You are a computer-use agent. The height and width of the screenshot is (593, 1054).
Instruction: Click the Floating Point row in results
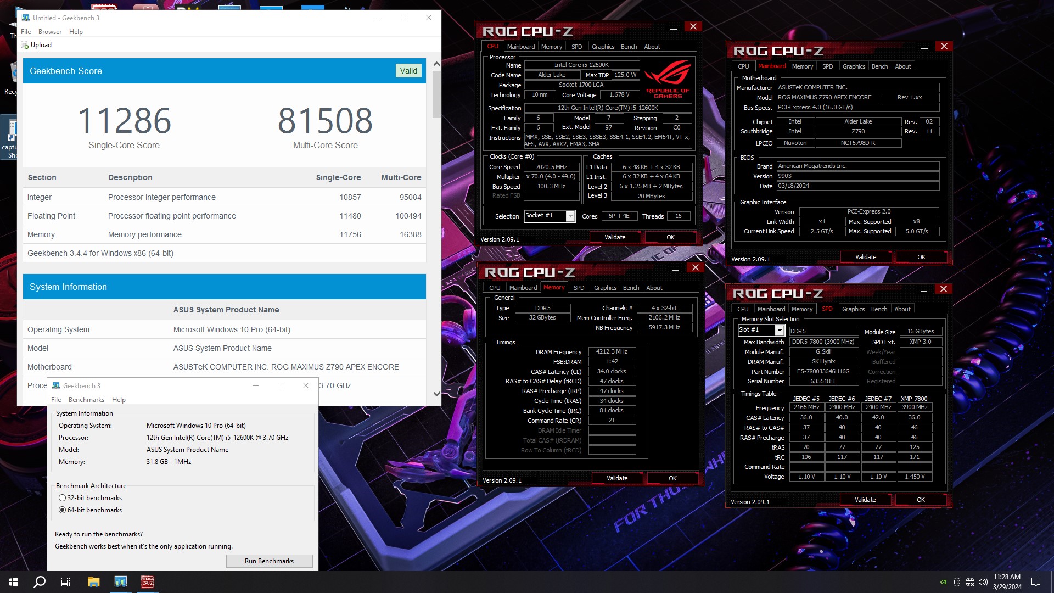(x=225, y=216)
